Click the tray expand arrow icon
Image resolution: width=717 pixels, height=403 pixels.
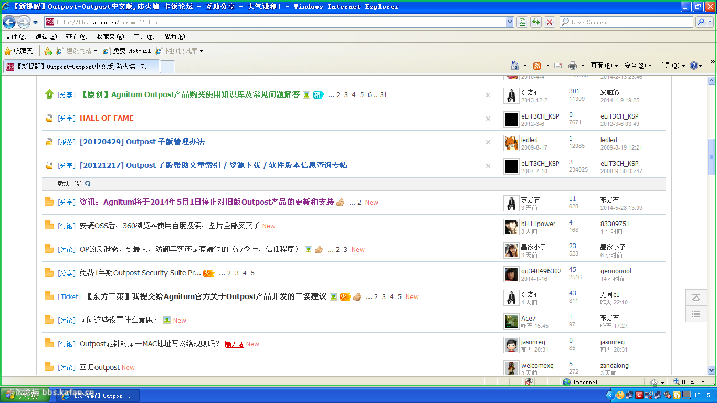[609, 395]
